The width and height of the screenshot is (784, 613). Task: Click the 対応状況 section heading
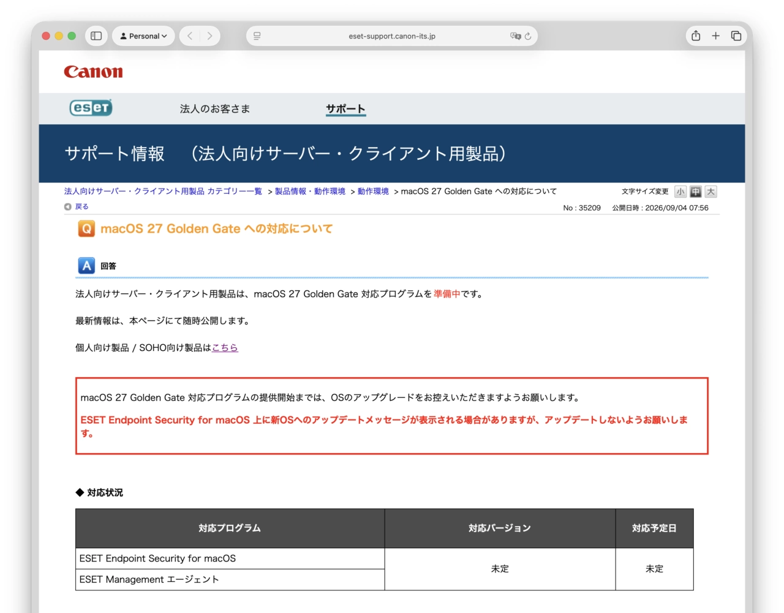pos(99,492)
